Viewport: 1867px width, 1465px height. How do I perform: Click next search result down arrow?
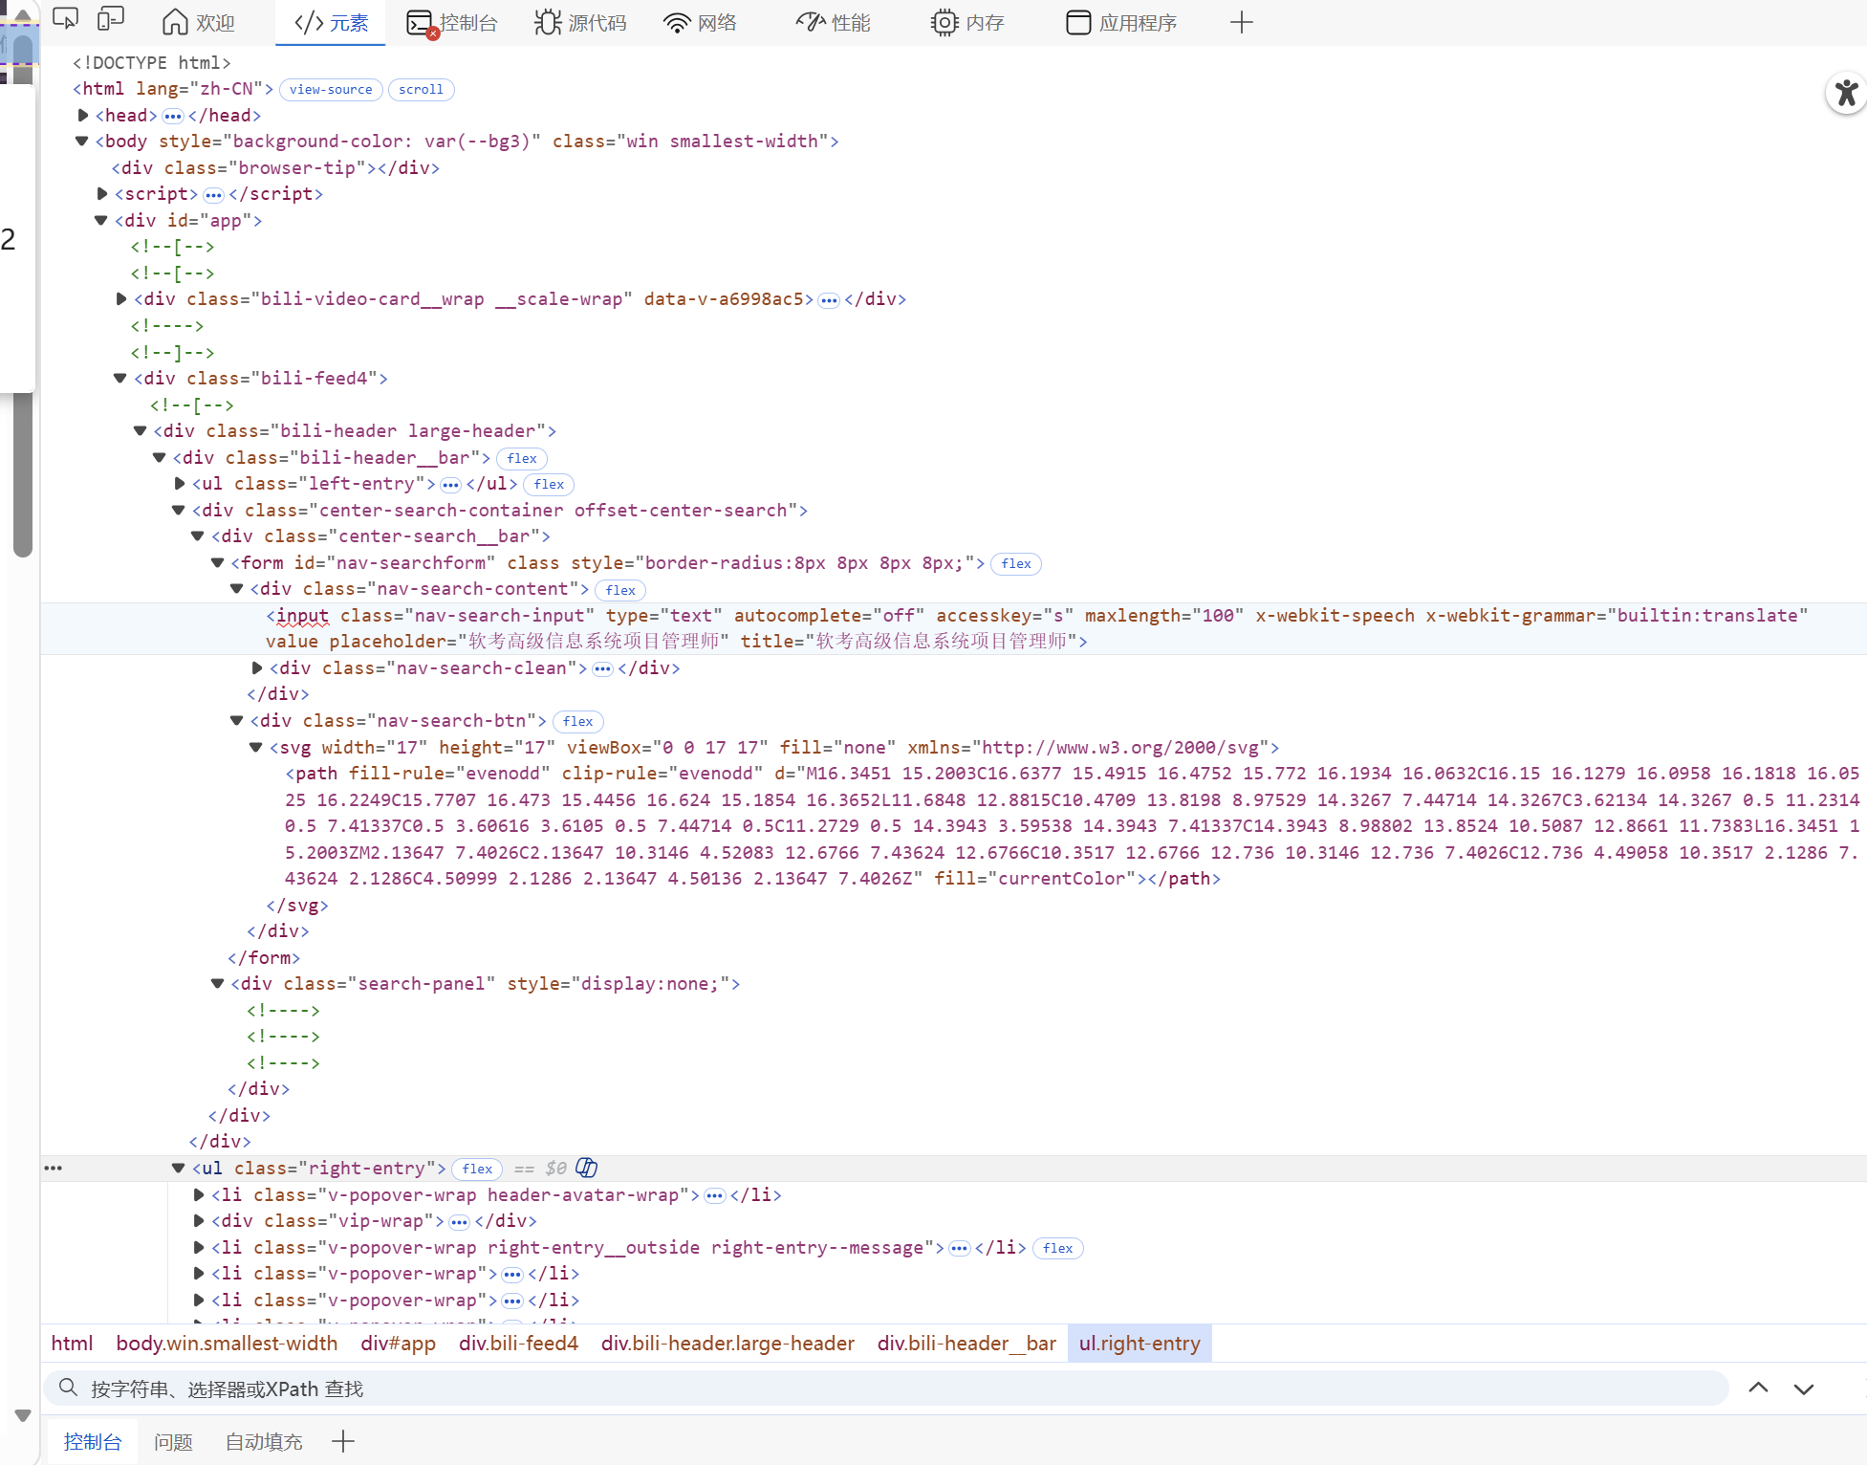(x=1803, y=1388)
